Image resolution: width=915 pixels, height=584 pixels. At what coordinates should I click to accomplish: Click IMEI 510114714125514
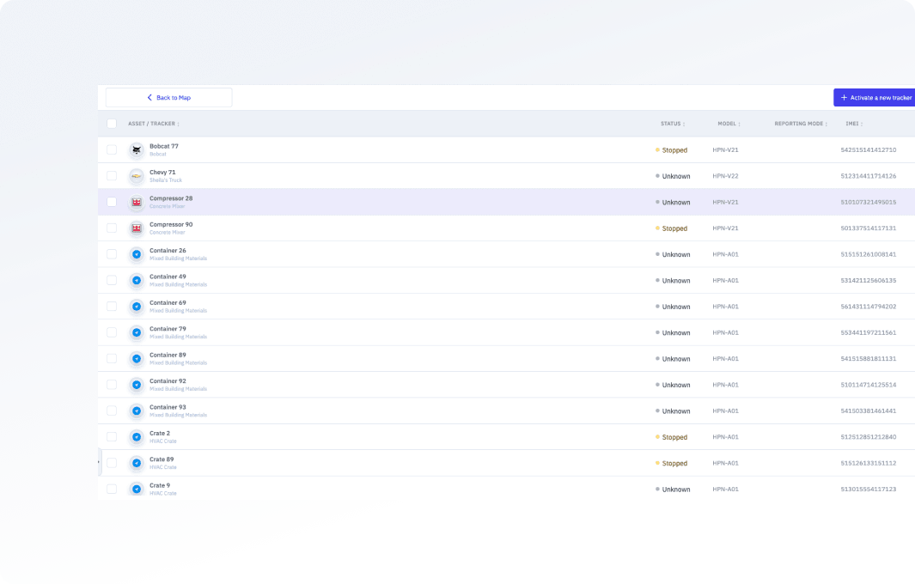[x=869, y=385]
